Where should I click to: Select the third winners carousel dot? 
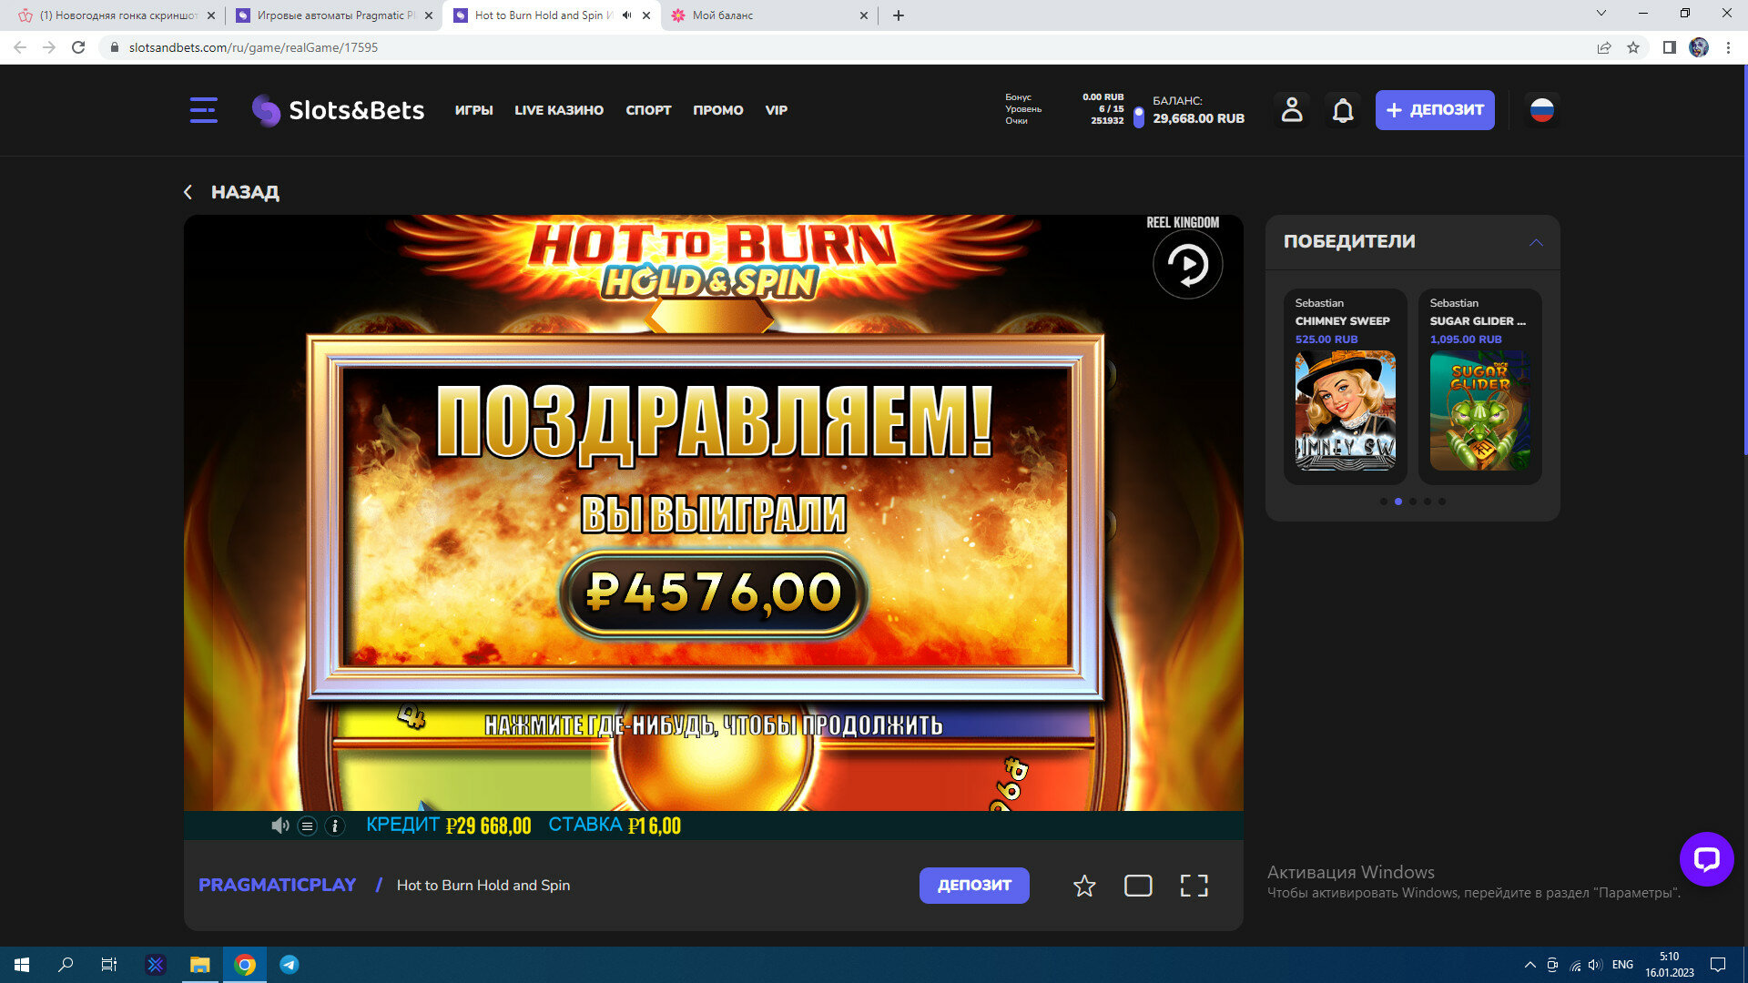tap(1412, 502)
